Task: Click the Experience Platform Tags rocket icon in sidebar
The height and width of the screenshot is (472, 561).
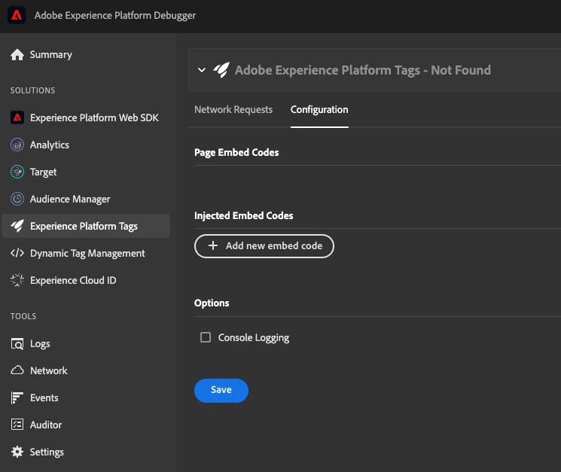Action: [x=17, y=226]
